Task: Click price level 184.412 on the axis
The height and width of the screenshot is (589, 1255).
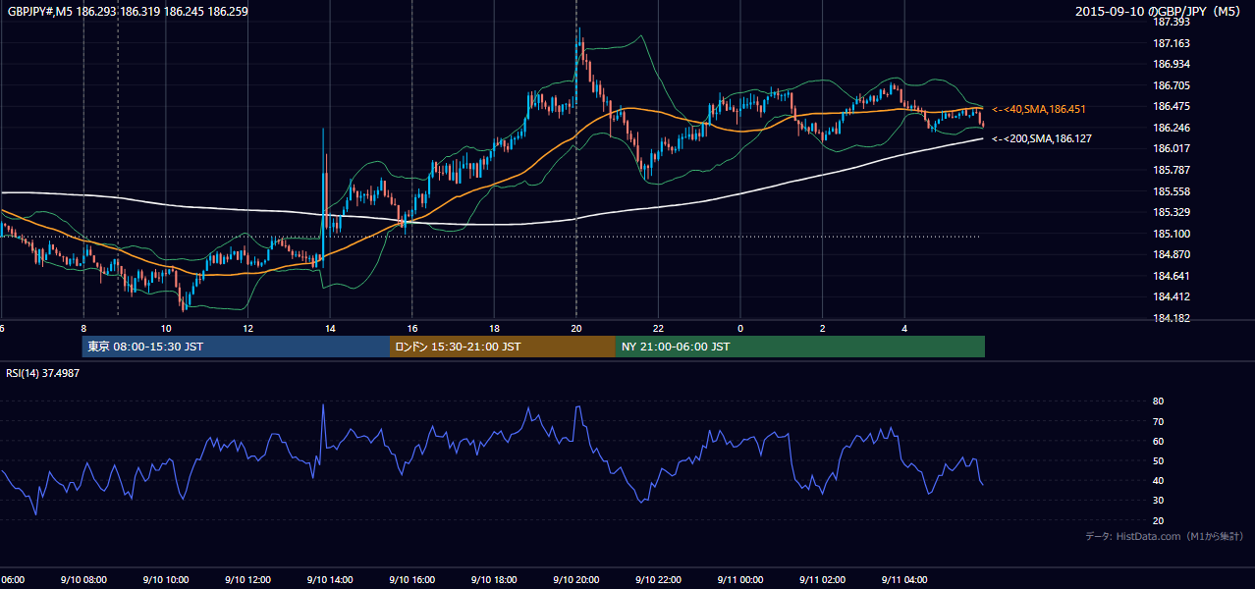Action: pyautogui.click(x=1171, y=296)
